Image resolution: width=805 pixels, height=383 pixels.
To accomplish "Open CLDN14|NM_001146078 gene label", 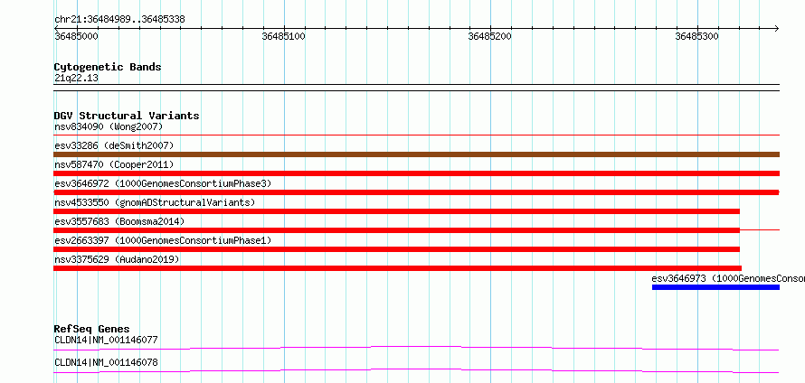I will 106,363.
